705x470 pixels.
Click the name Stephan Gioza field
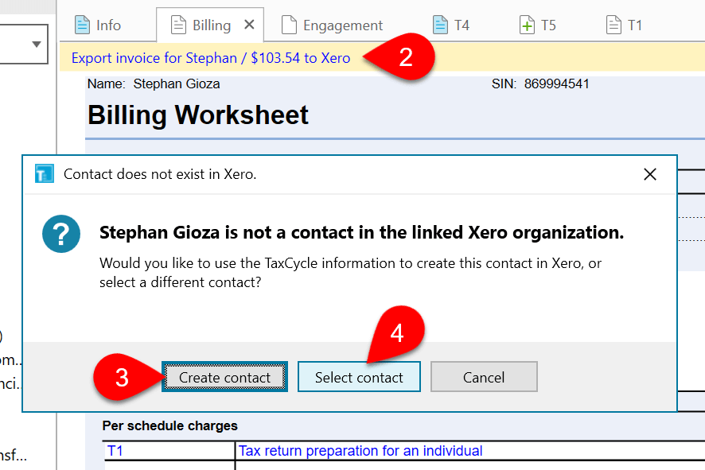[x=177, y=84]
